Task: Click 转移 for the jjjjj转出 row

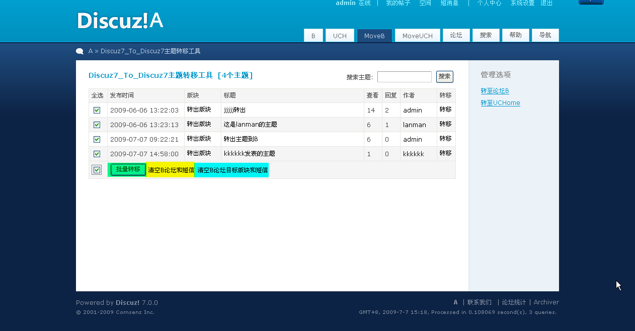Action: pos(445,109)
